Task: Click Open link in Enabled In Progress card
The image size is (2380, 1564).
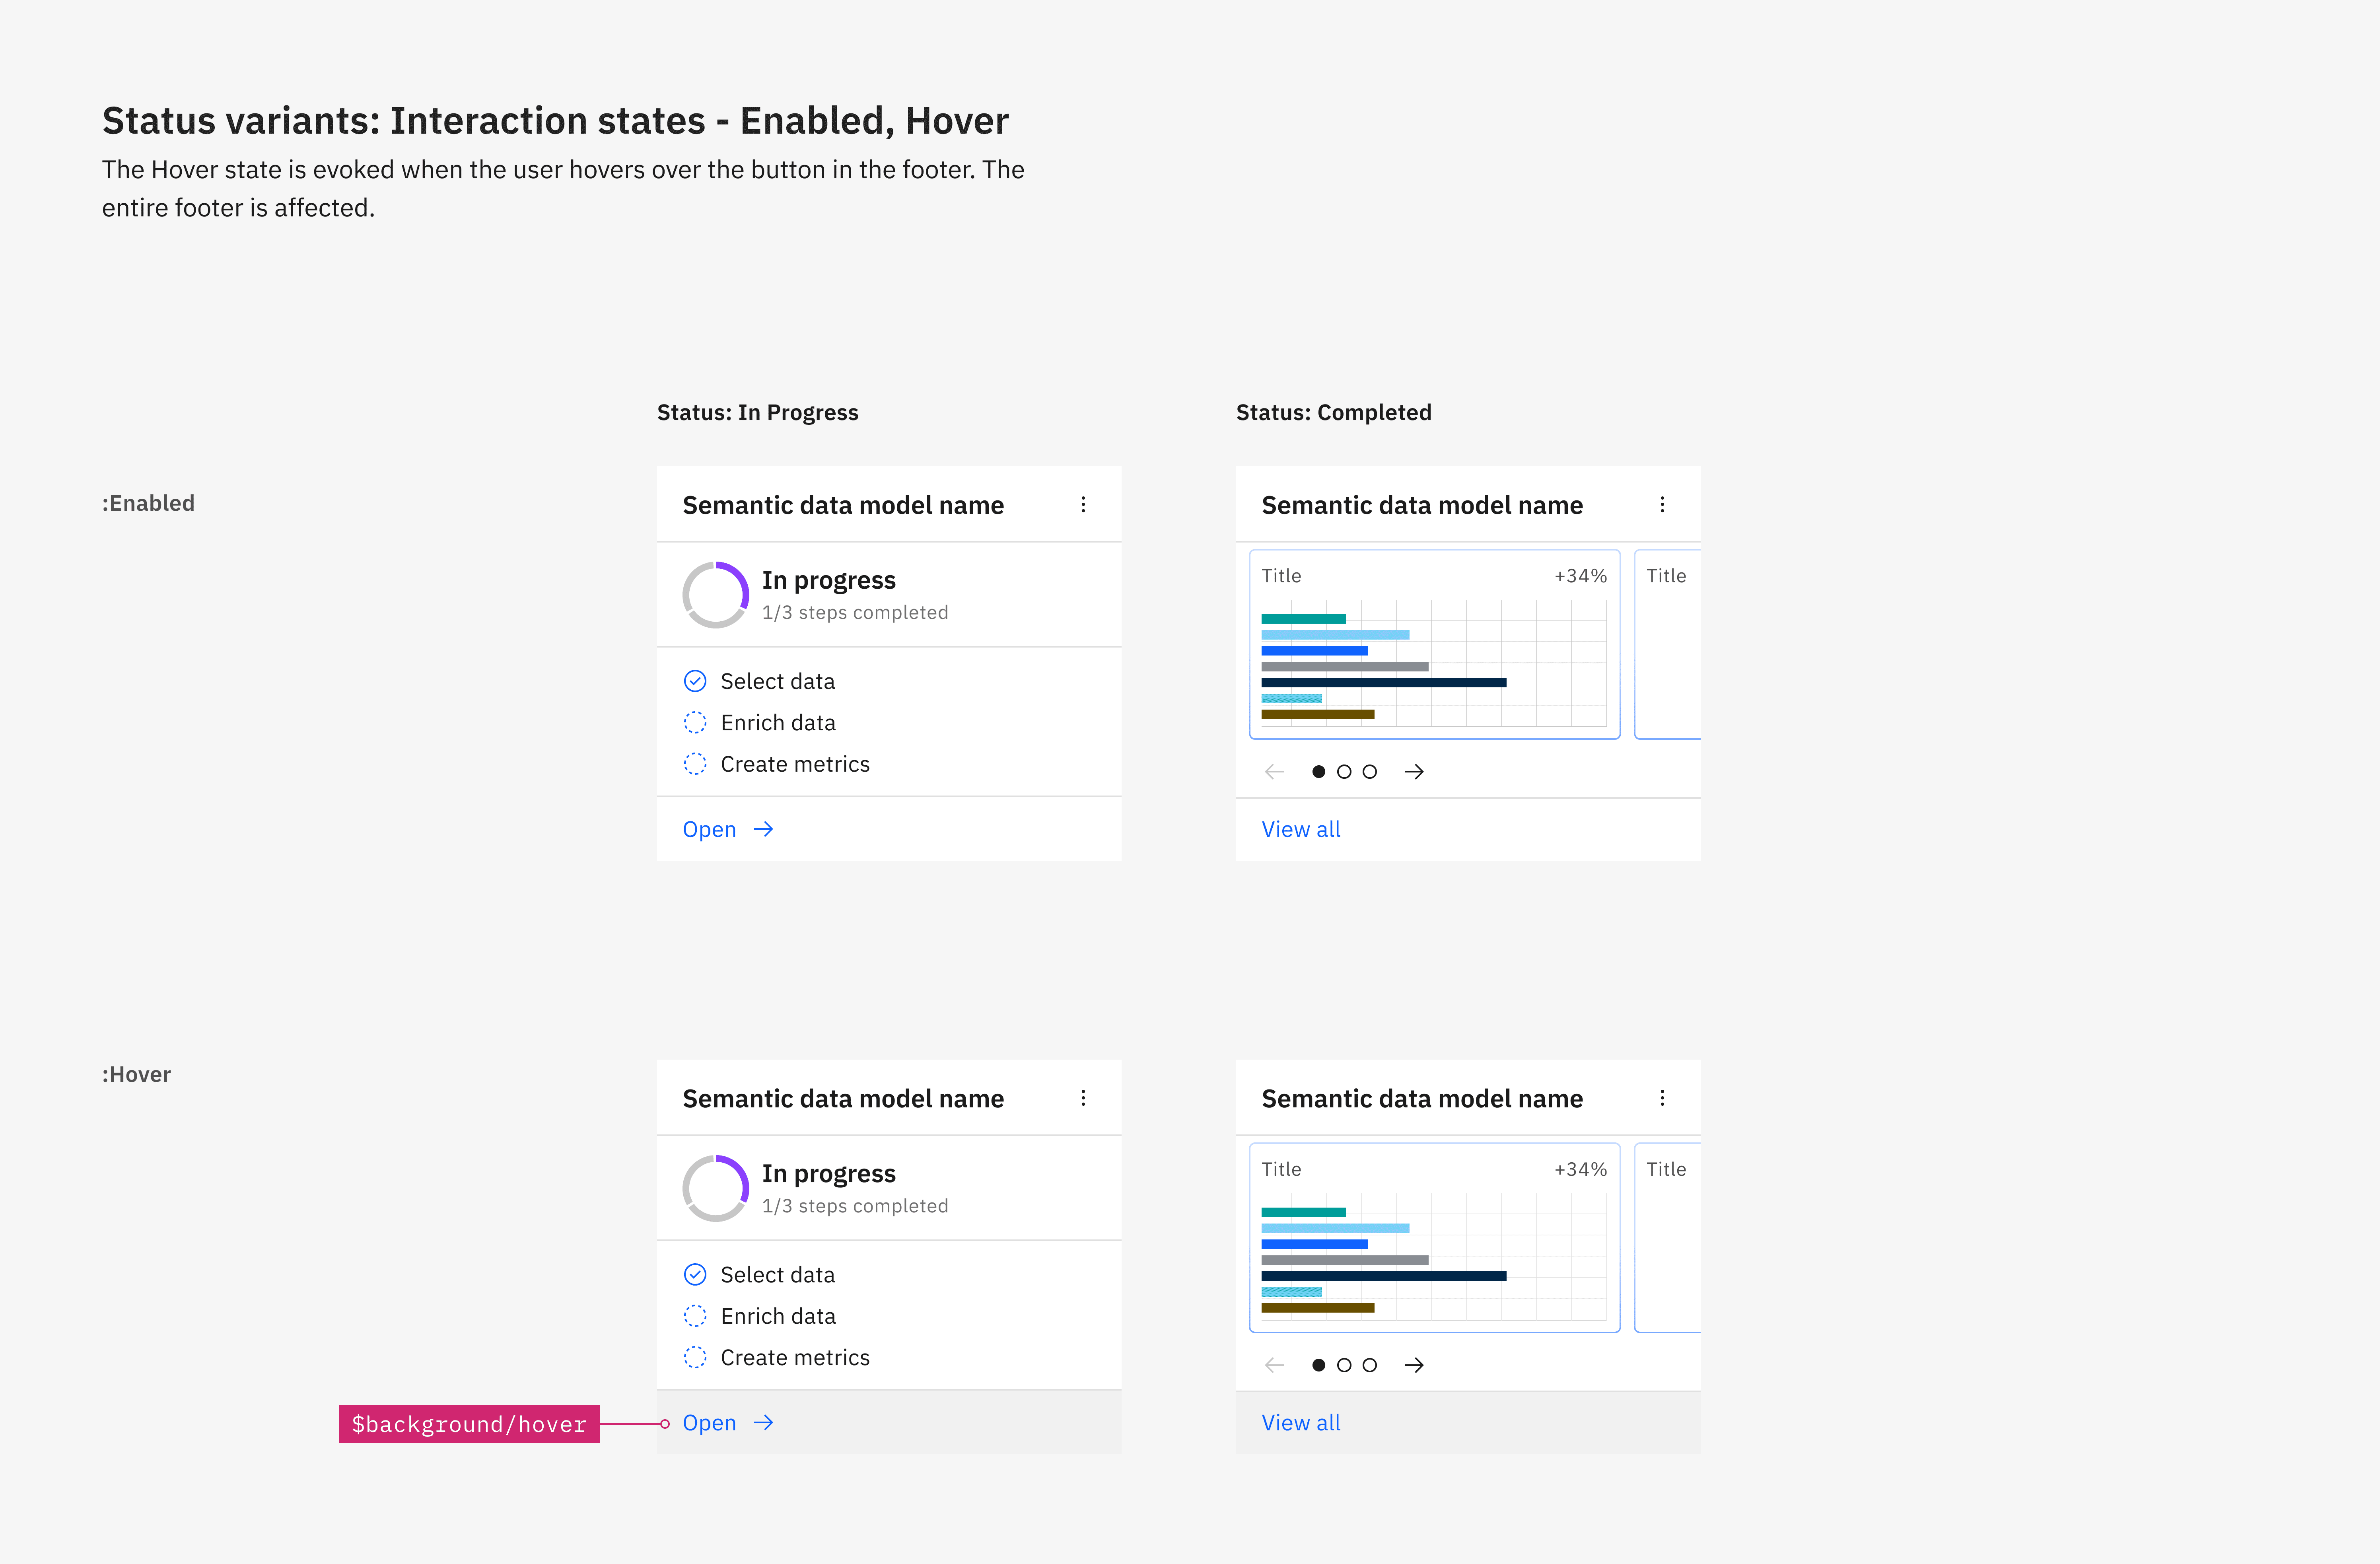Action: (728, 829)
